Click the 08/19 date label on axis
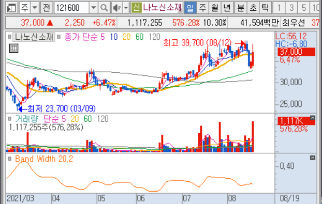 pos(290,198)
